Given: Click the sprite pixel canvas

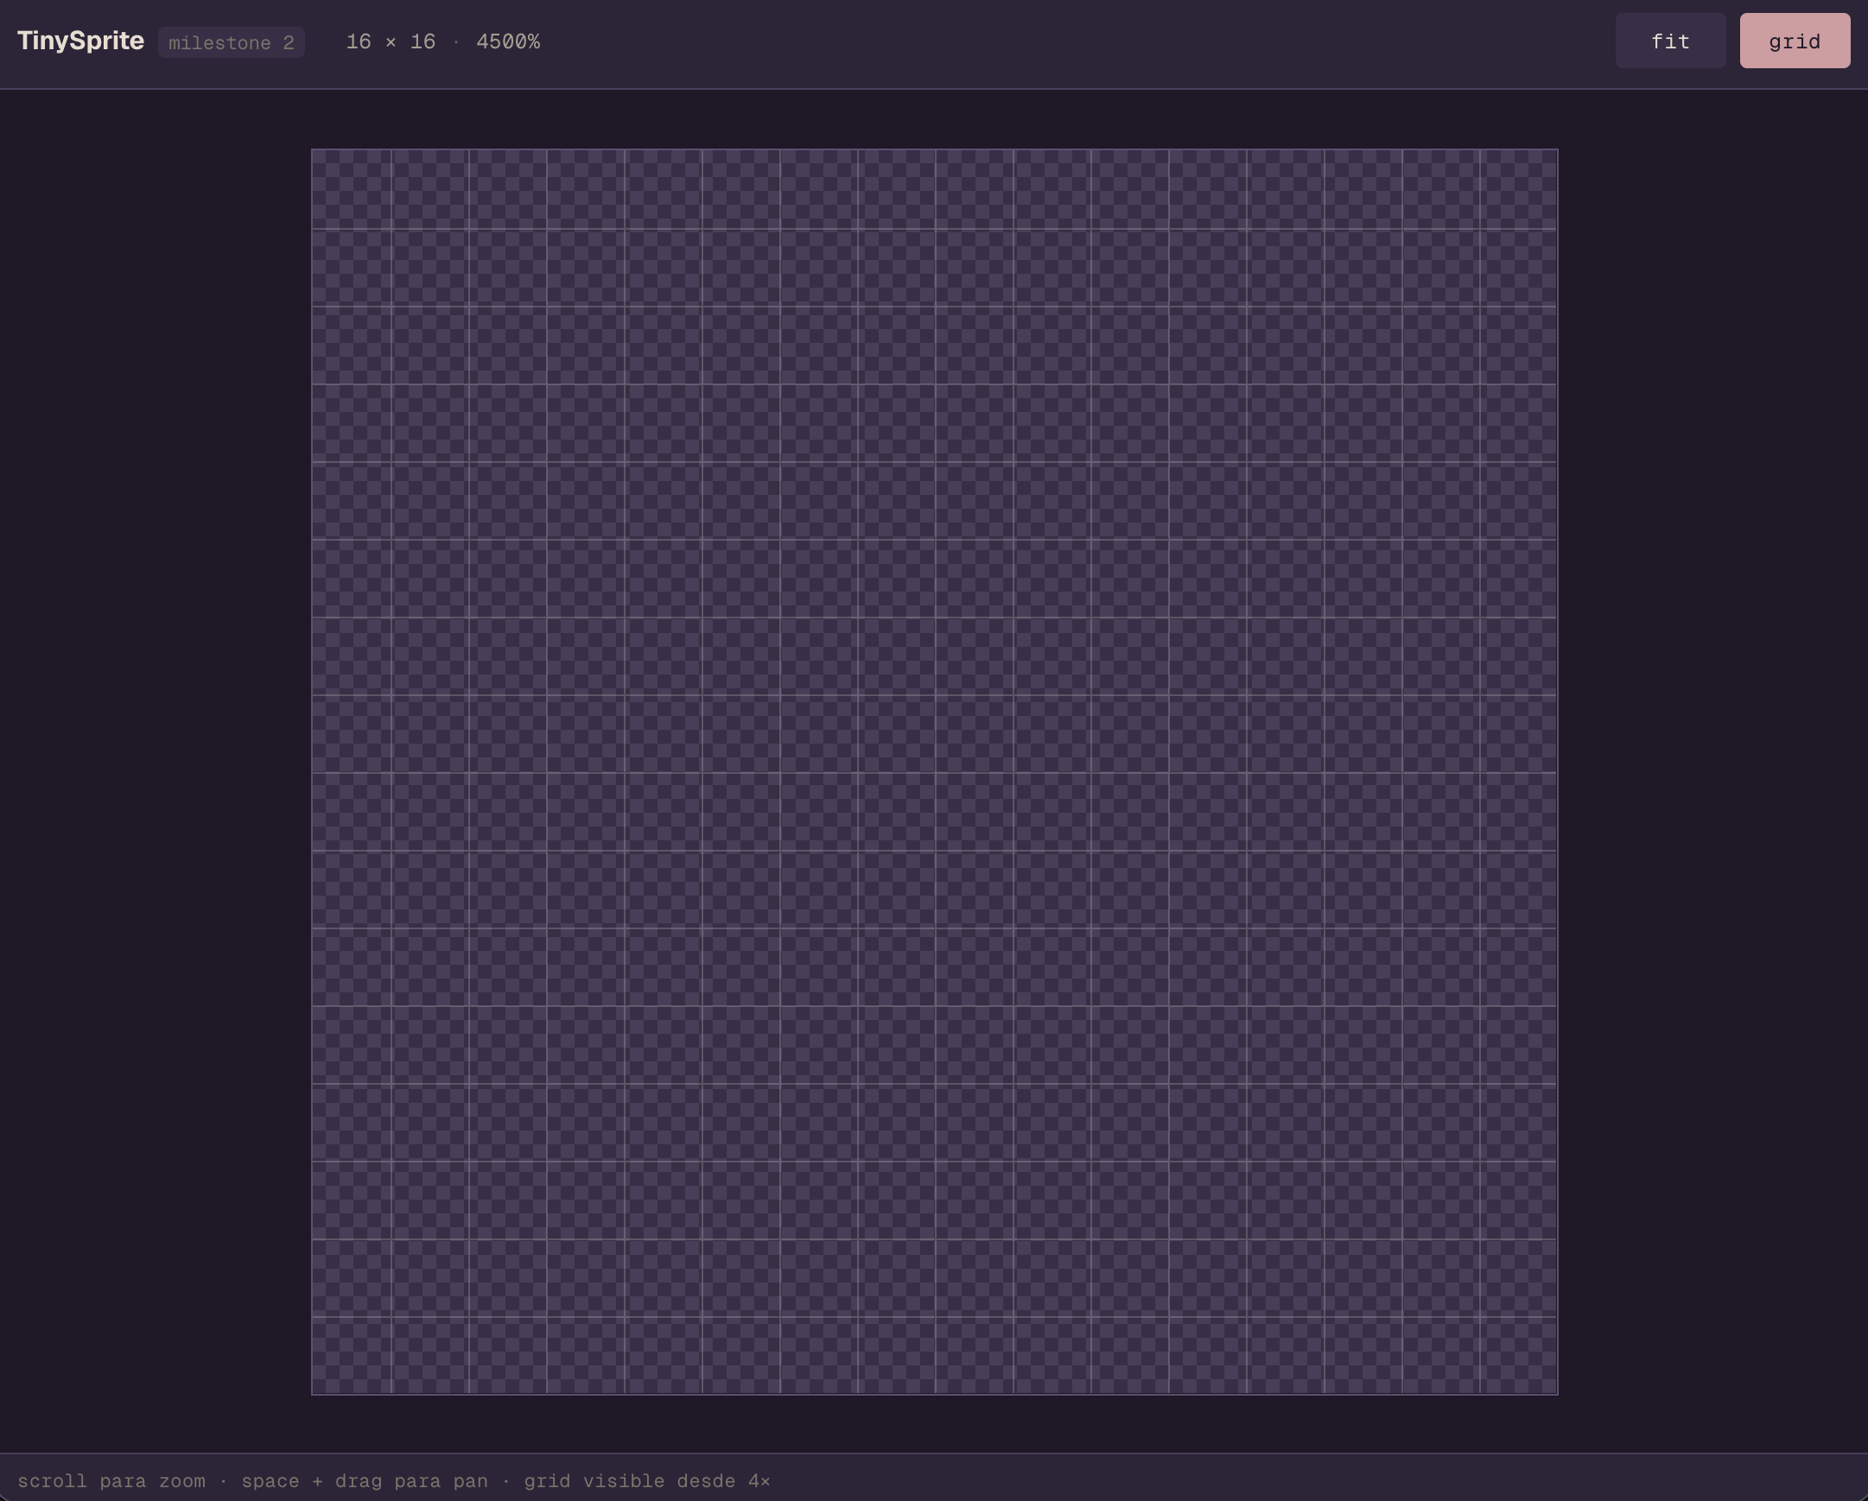Looking at the screenshot, I should click(x=934, y=772).
